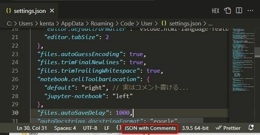Click line number 22 in gutter

point(15,45)
